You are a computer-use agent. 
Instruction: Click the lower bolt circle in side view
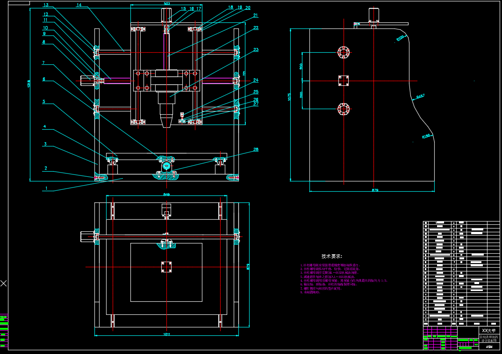(x=344, y=109)
